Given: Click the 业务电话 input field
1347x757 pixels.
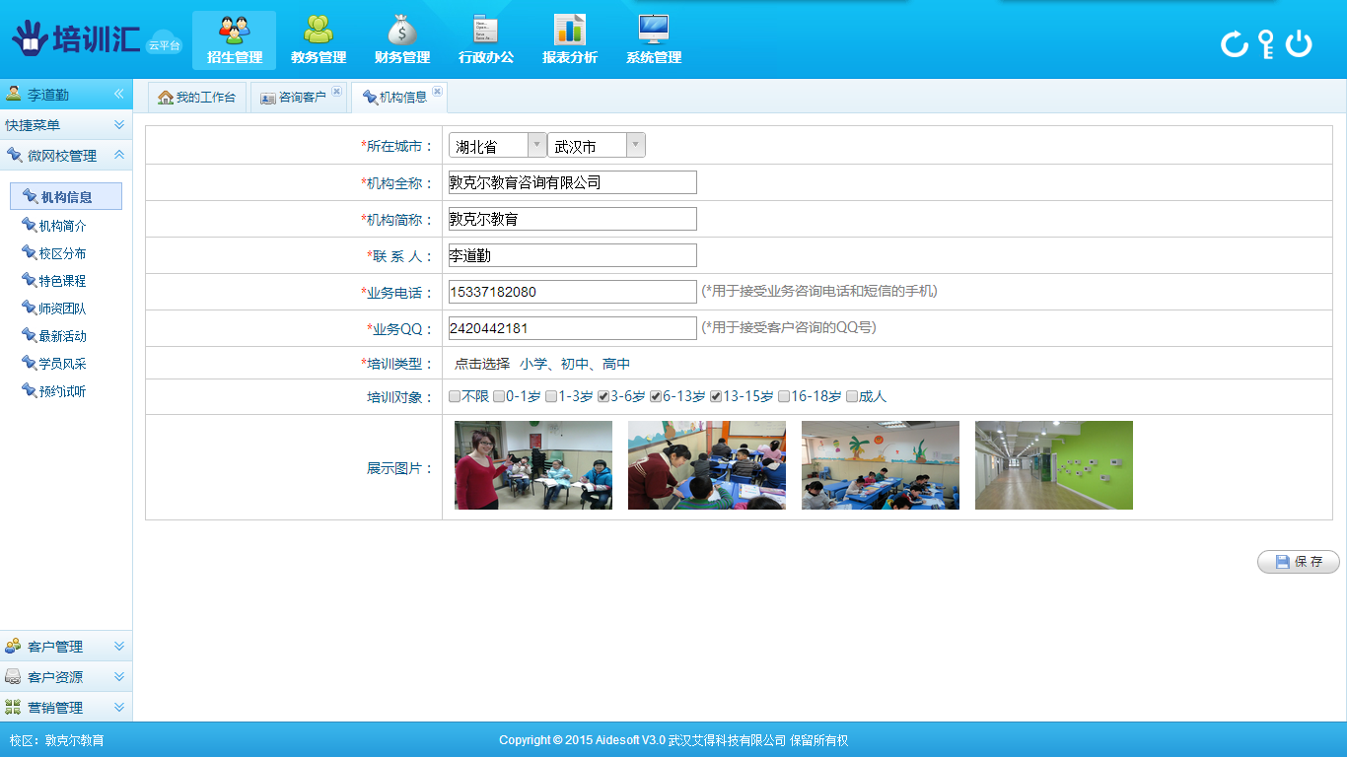Looking at the screenshot, I should click(x=572, y=292).
